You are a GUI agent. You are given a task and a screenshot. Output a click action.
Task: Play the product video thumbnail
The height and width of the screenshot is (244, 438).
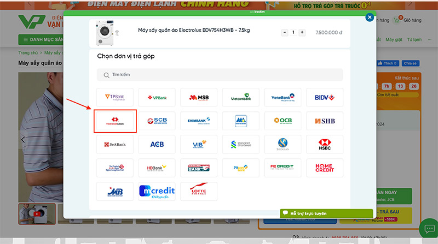click(x=37, y=214)
